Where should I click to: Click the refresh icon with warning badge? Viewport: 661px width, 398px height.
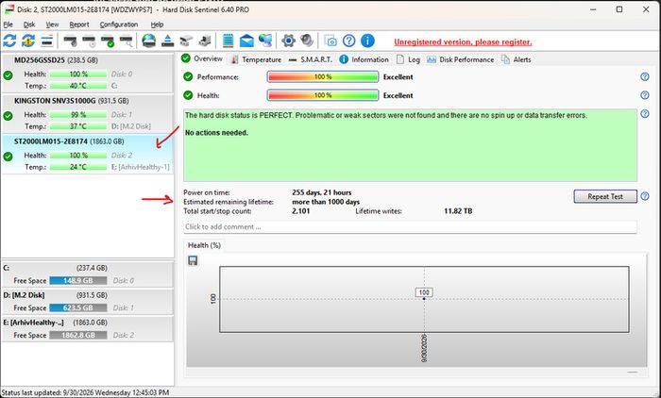(x=28, y=41)
